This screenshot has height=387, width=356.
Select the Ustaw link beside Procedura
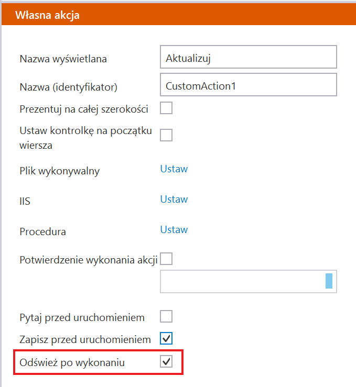(x=174, y=229)
